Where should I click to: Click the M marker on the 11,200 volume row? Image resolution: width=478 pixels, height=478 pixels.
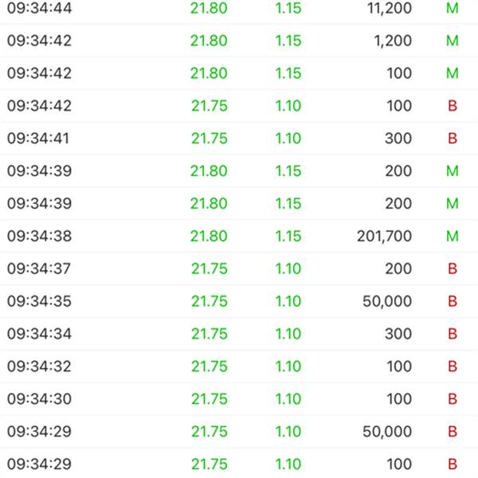[x=453, y=8]
